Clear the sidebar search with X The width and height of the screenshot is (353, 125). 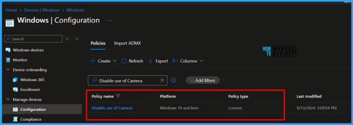(x=67, y=39)
